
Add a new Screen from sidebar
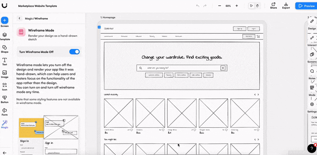pyautogui.click(x=5, y=22)
